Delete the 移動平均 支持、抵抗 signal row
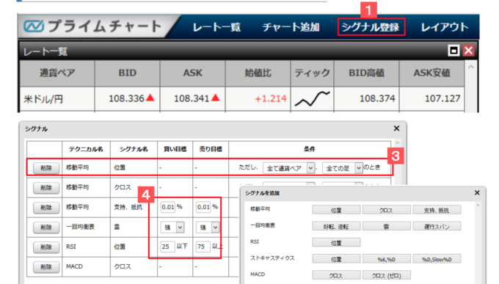This screenshot has height=284, width=499. (x=46, y=208)
